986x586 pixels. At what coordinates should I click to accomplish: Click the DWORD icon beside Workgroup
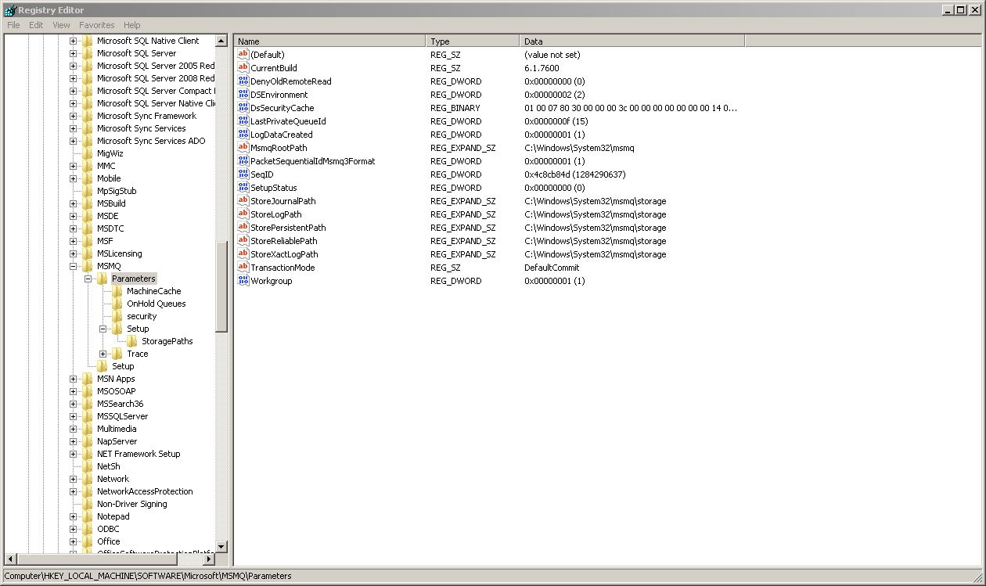(243, 281)
